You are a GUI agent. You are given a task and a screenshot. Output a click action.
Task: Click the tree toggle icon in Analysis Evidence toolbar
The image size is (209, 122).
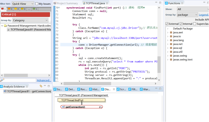click(41, 86)
